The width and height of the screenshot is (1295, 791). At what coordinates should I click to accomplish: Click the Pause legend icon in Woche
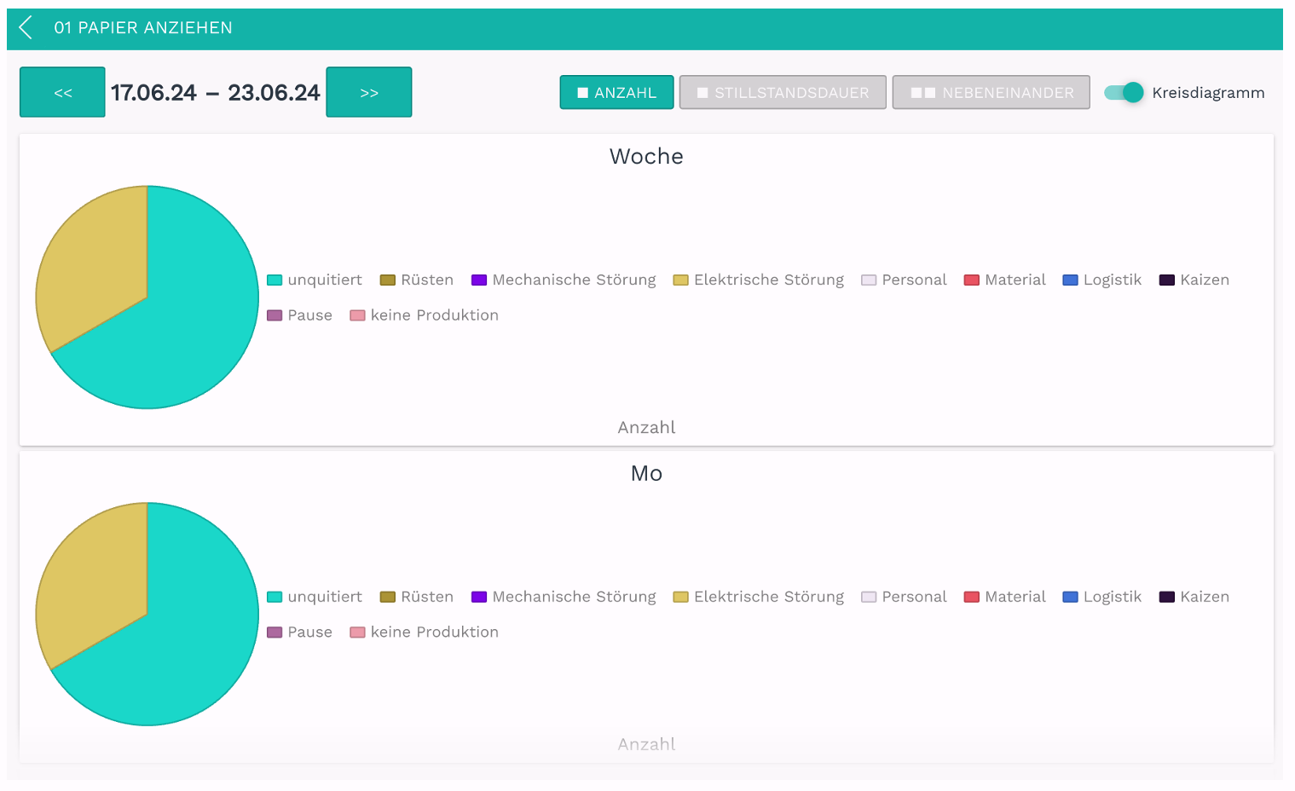(275, 315)
